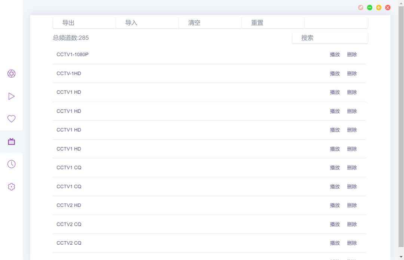The image size is (404, 260).
Task: Delete the CCTV1-1080P channel
Action: tap(352, 55)
